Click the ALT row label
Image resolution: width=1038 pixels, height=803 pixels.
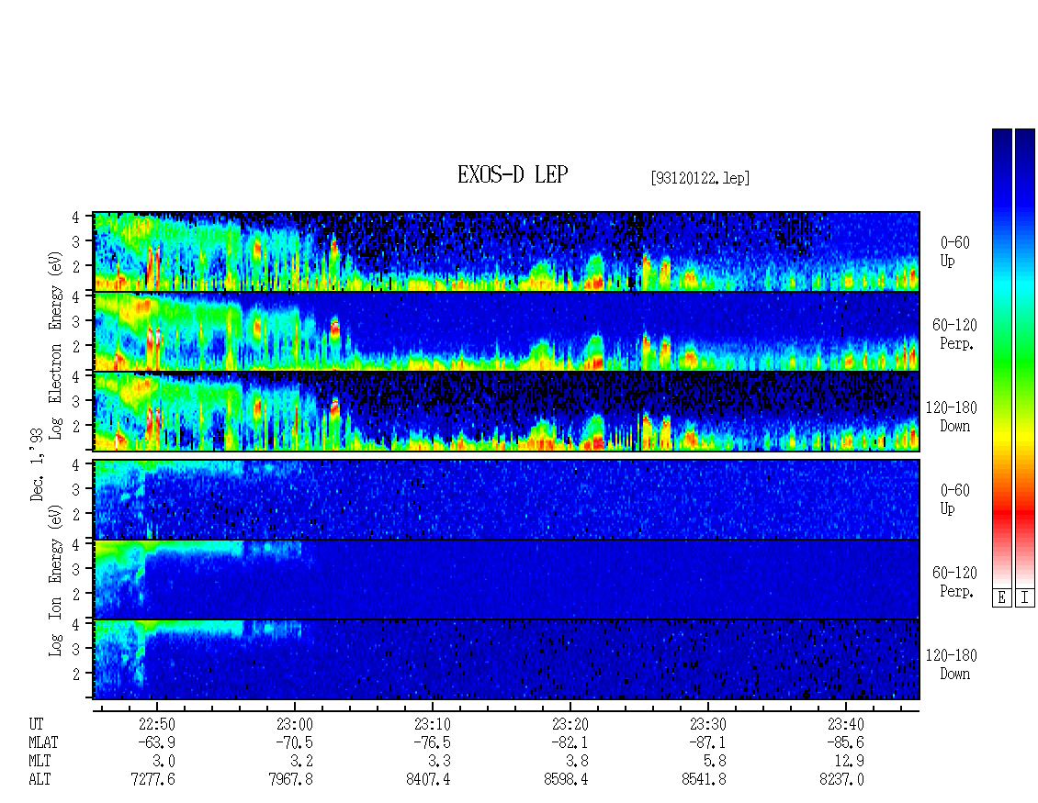[x=39, y=779]
